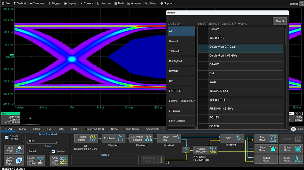Click the category list horizontal scrollbar
Screen dimensions: 304x170
coord(181,128)
